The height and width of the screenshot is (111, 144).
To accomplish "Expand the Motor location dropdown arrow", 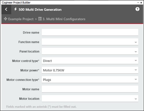I will 136,99.
